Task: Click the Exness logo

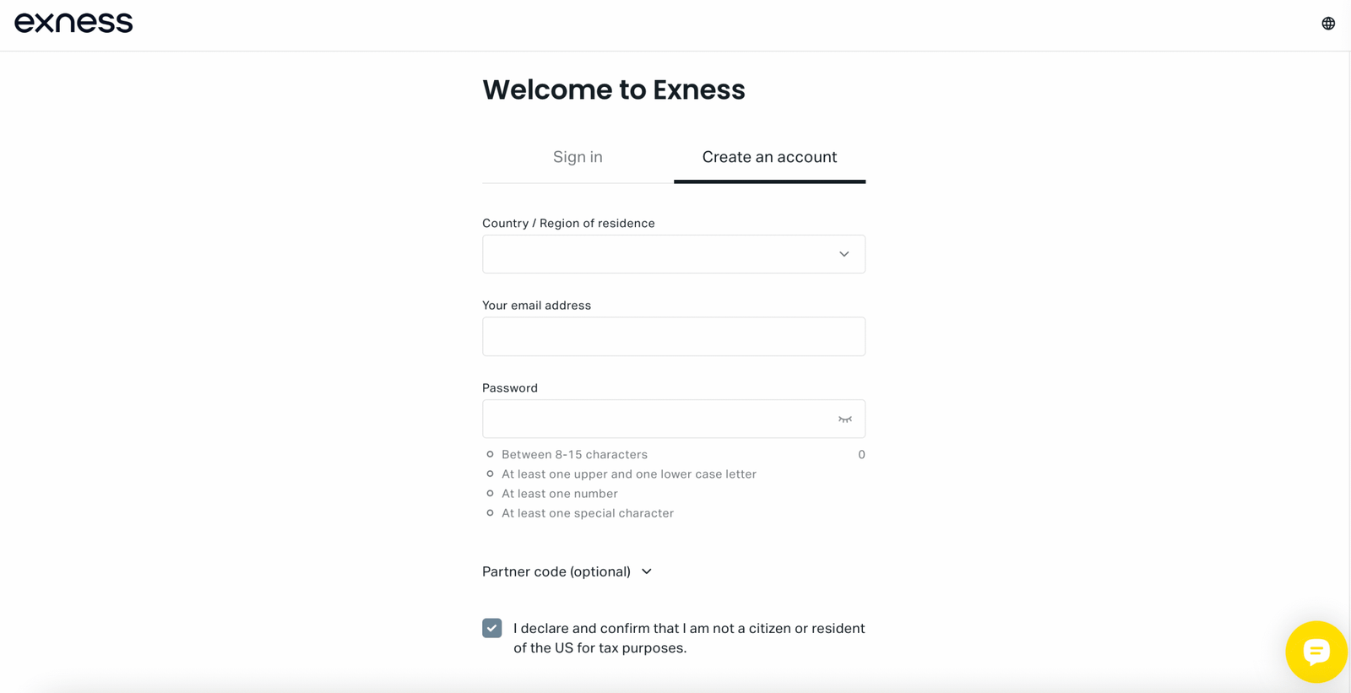Action: [73, 23]
